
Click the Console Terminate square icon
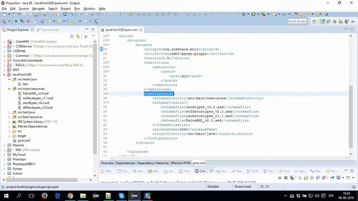pos(280,178)
